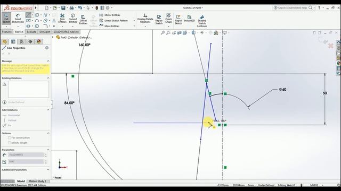Switch to the SOLIDWORKS Add-Ins tab

pyautogui.click(x=66, y=32)
